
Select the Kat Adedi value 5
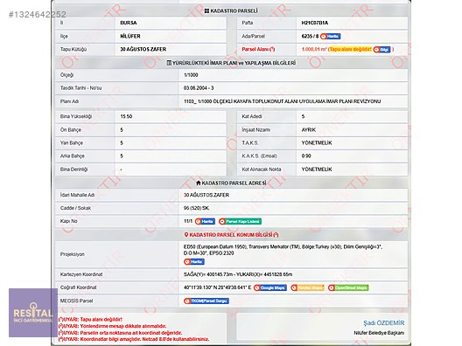click(x=303, y=116)
